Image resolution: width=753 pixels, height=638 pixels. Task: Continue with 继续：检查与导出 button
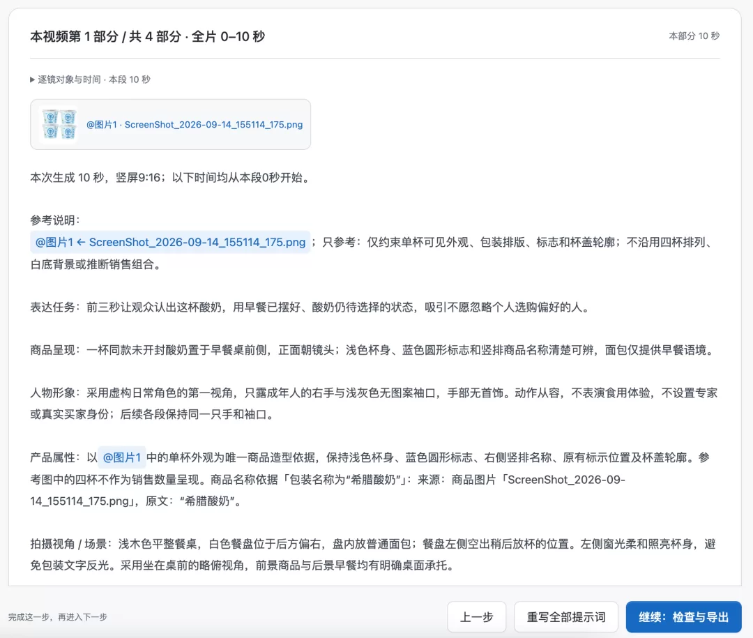point(683,617)
